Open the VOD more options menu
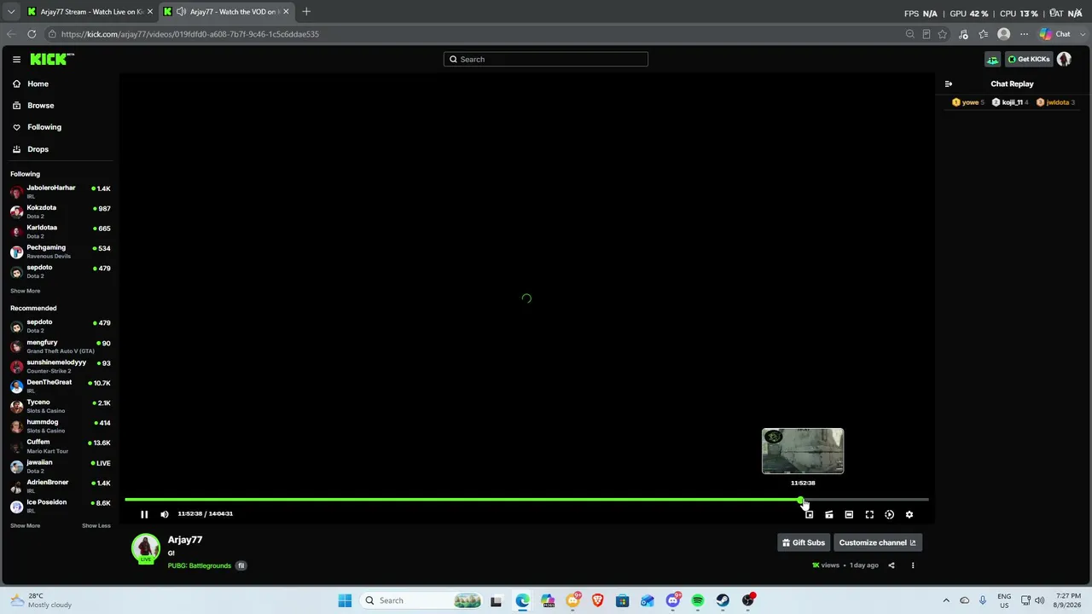The width and height of the screenshot is (1092, 614). [x=913, y=565]
